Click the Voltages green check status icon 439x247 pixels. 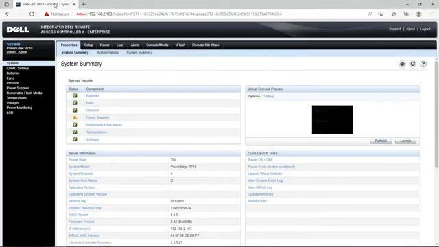(75, 139)
